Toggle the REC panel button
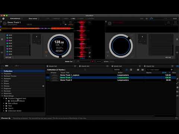 pyautogui.click(x=73, y=19)
